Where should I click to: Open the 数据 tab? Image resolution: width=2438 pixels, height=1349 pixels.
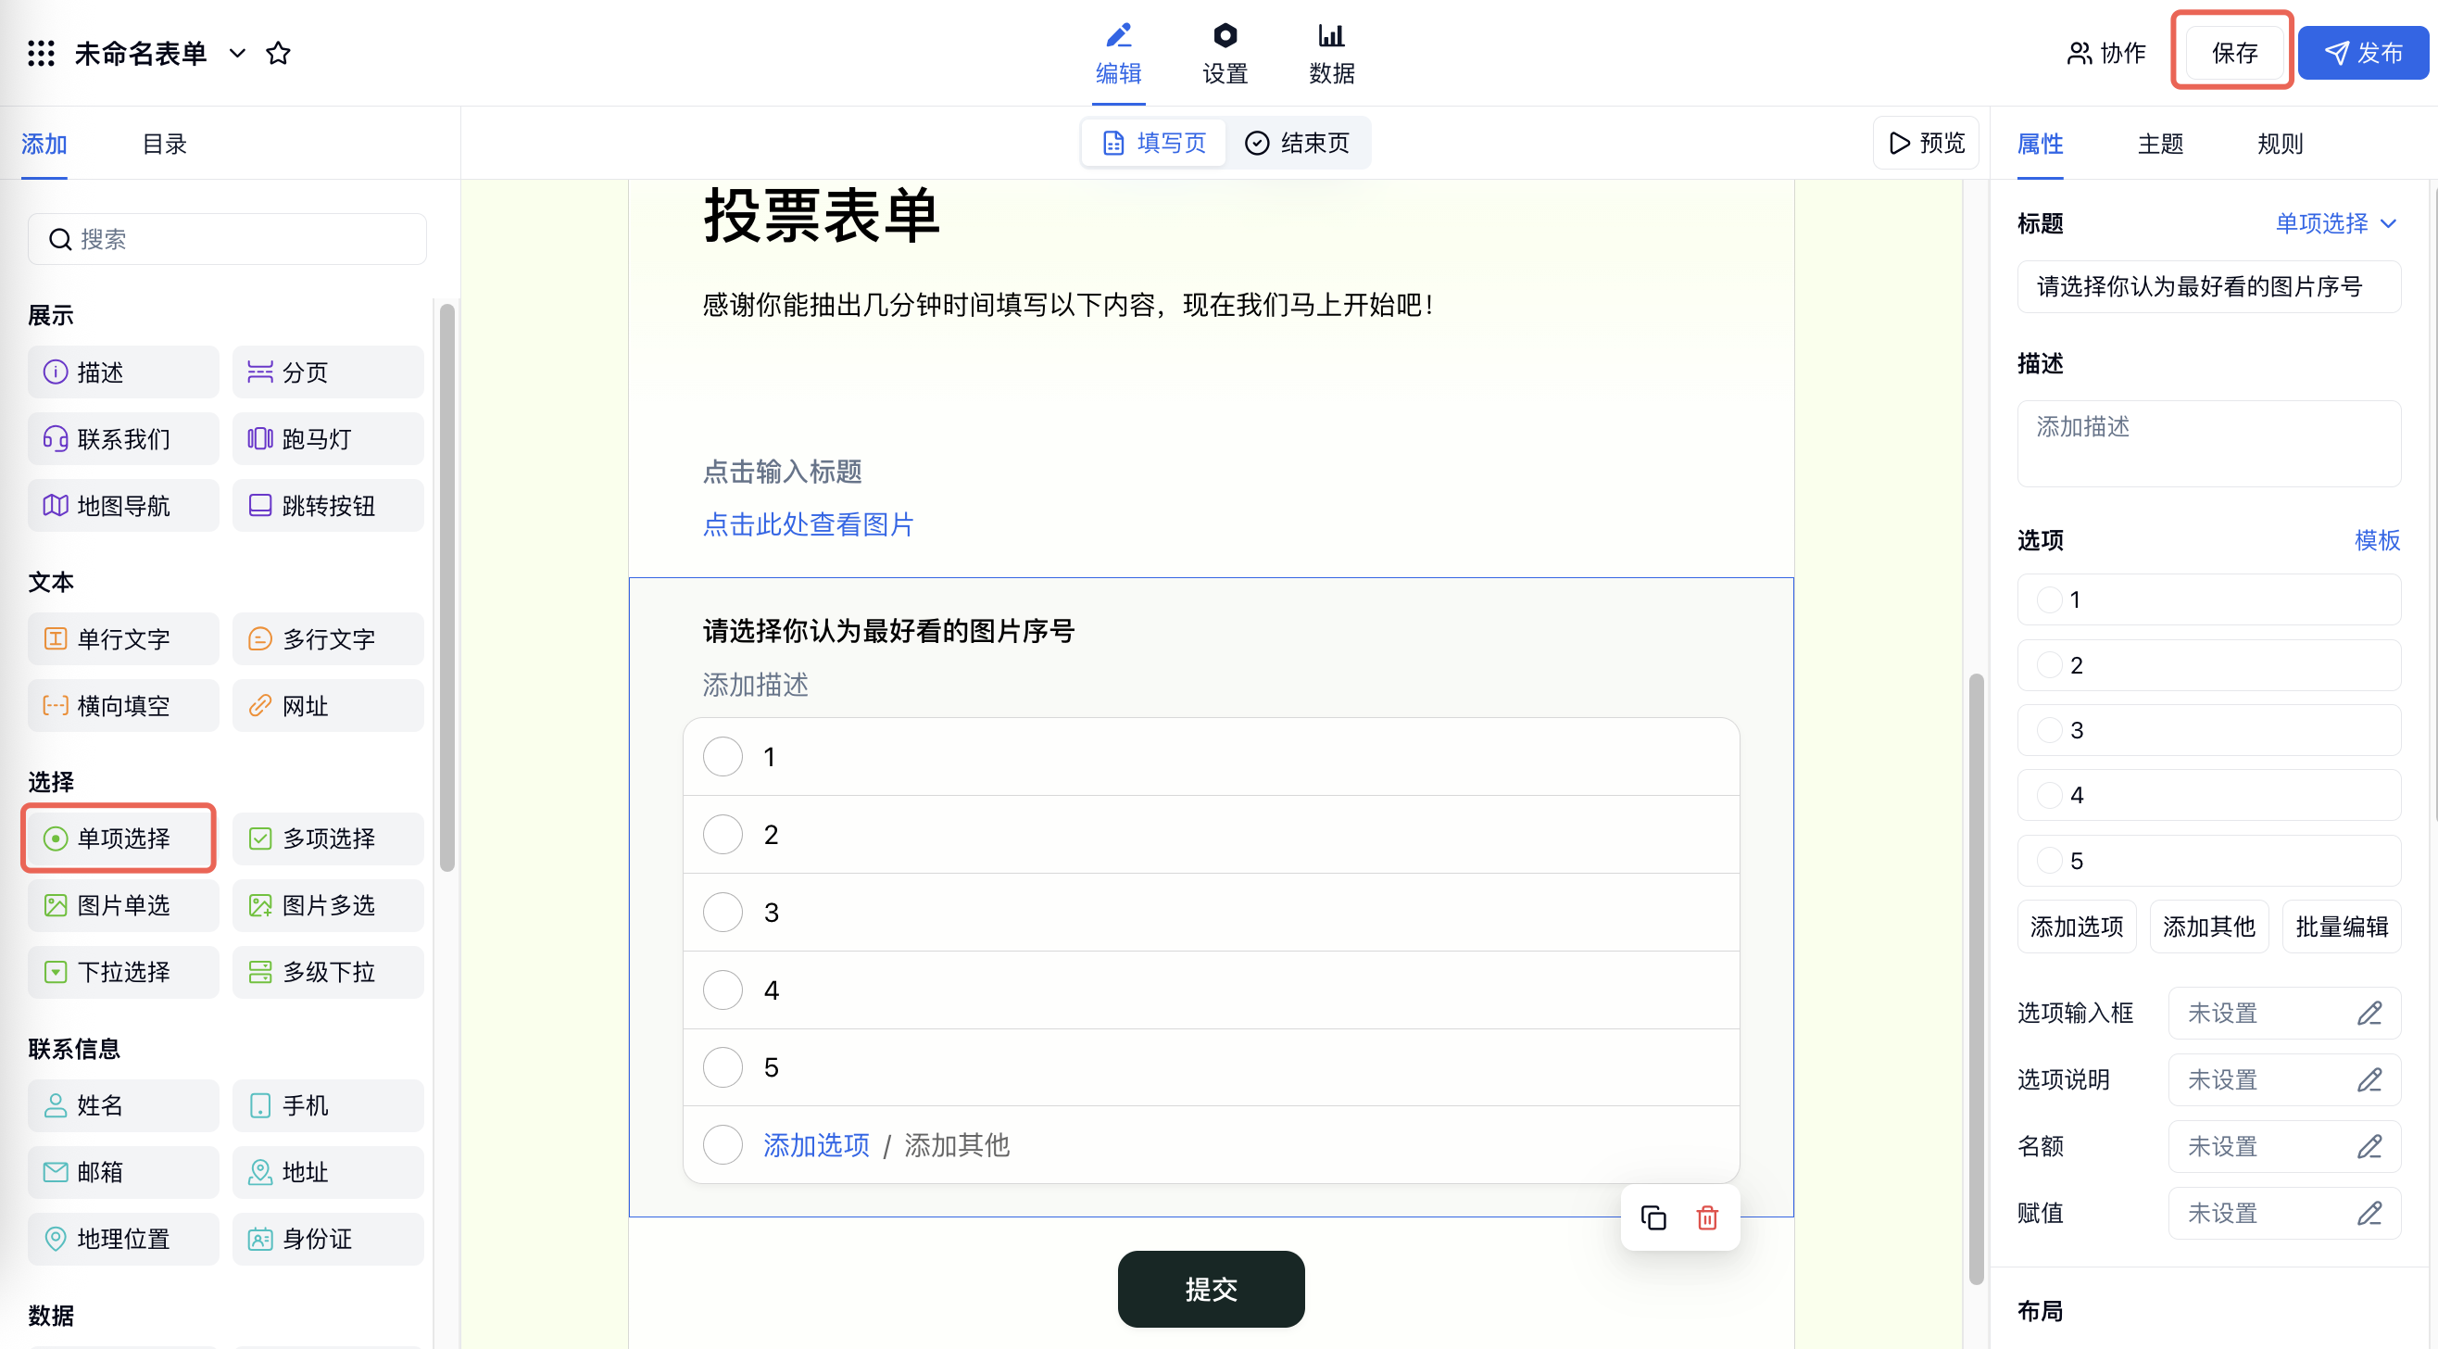tap(1332, 54)
